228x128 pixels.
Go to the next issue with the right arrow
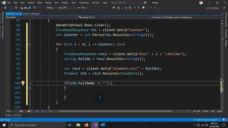(x=42, y=111)
